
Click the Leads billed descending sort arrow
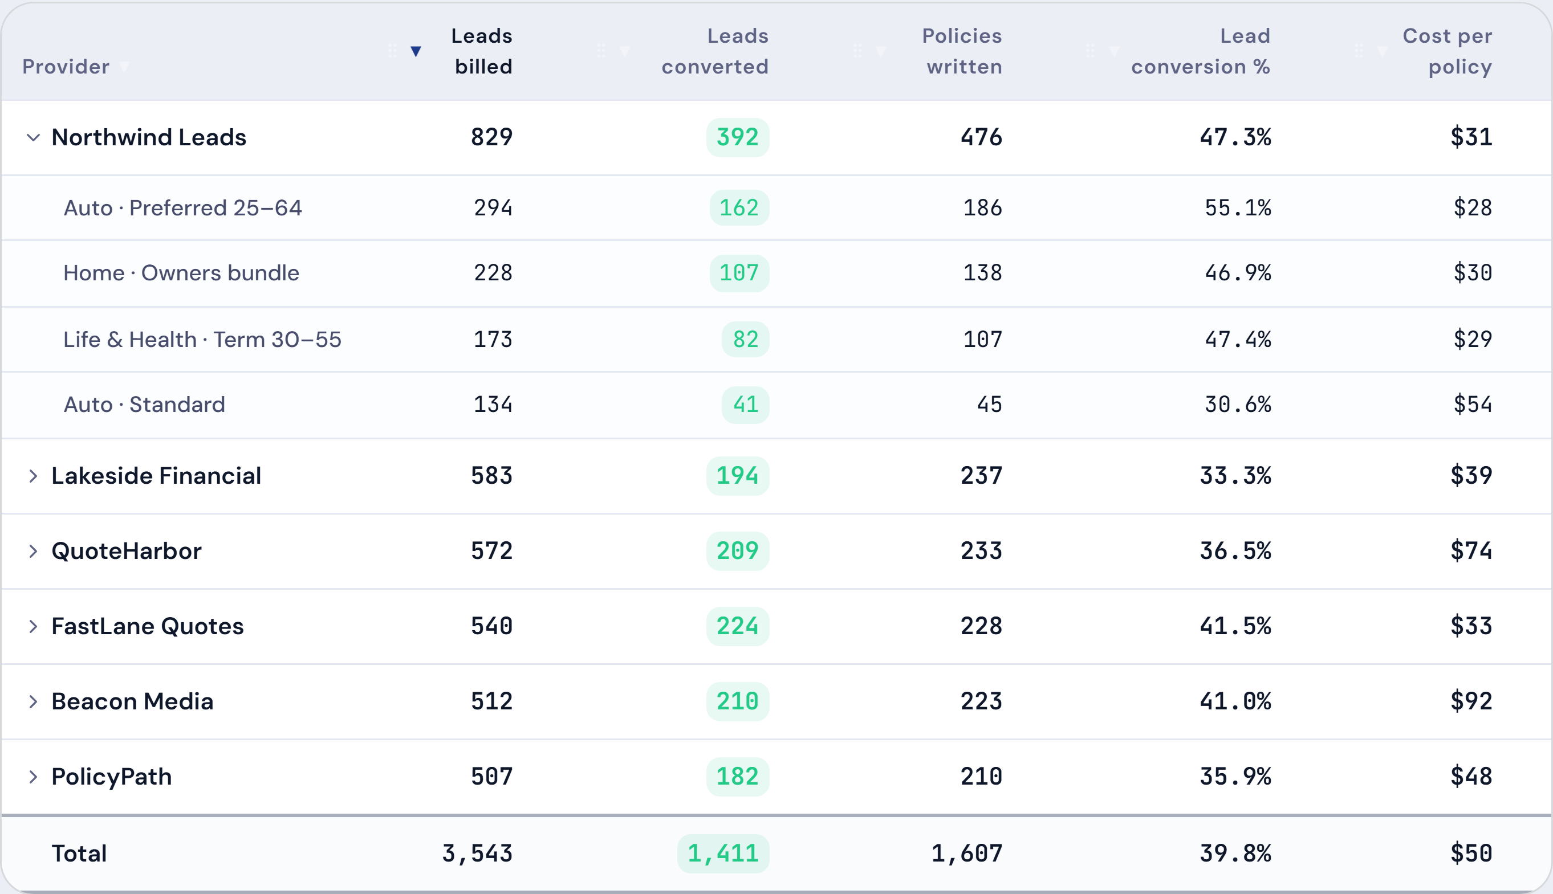(416, 51)
